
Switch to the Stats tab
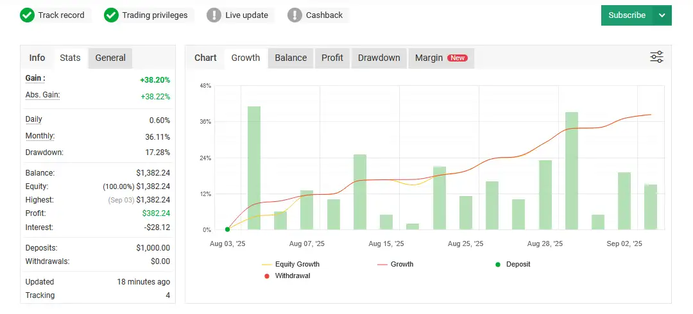pos(70,58)
